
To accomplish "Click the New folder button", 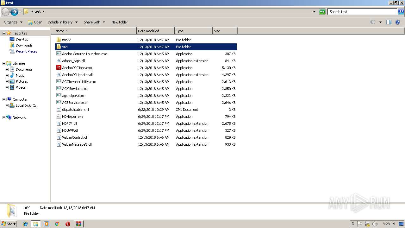I will click(x=120, y=22).
